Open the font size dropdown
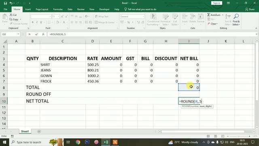Image resolution: width=259 pixels, height=146 pixels. point(58,17)
